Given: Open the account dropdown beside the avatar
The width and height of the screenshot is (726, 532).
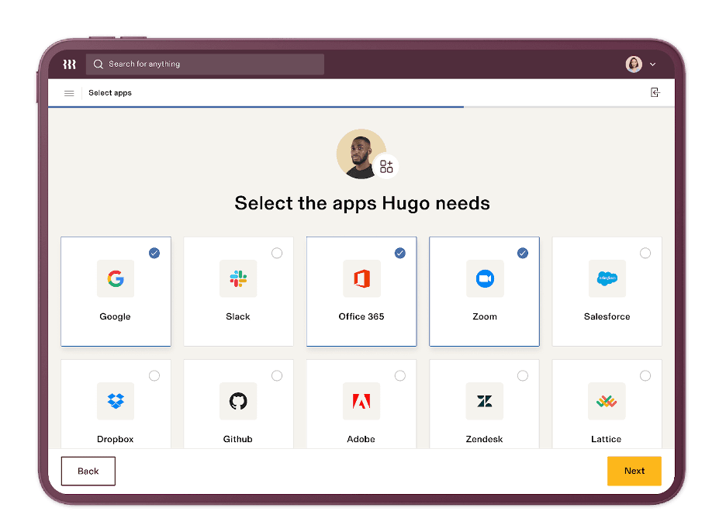Looking at the screenshot, I should pos(653,64).
